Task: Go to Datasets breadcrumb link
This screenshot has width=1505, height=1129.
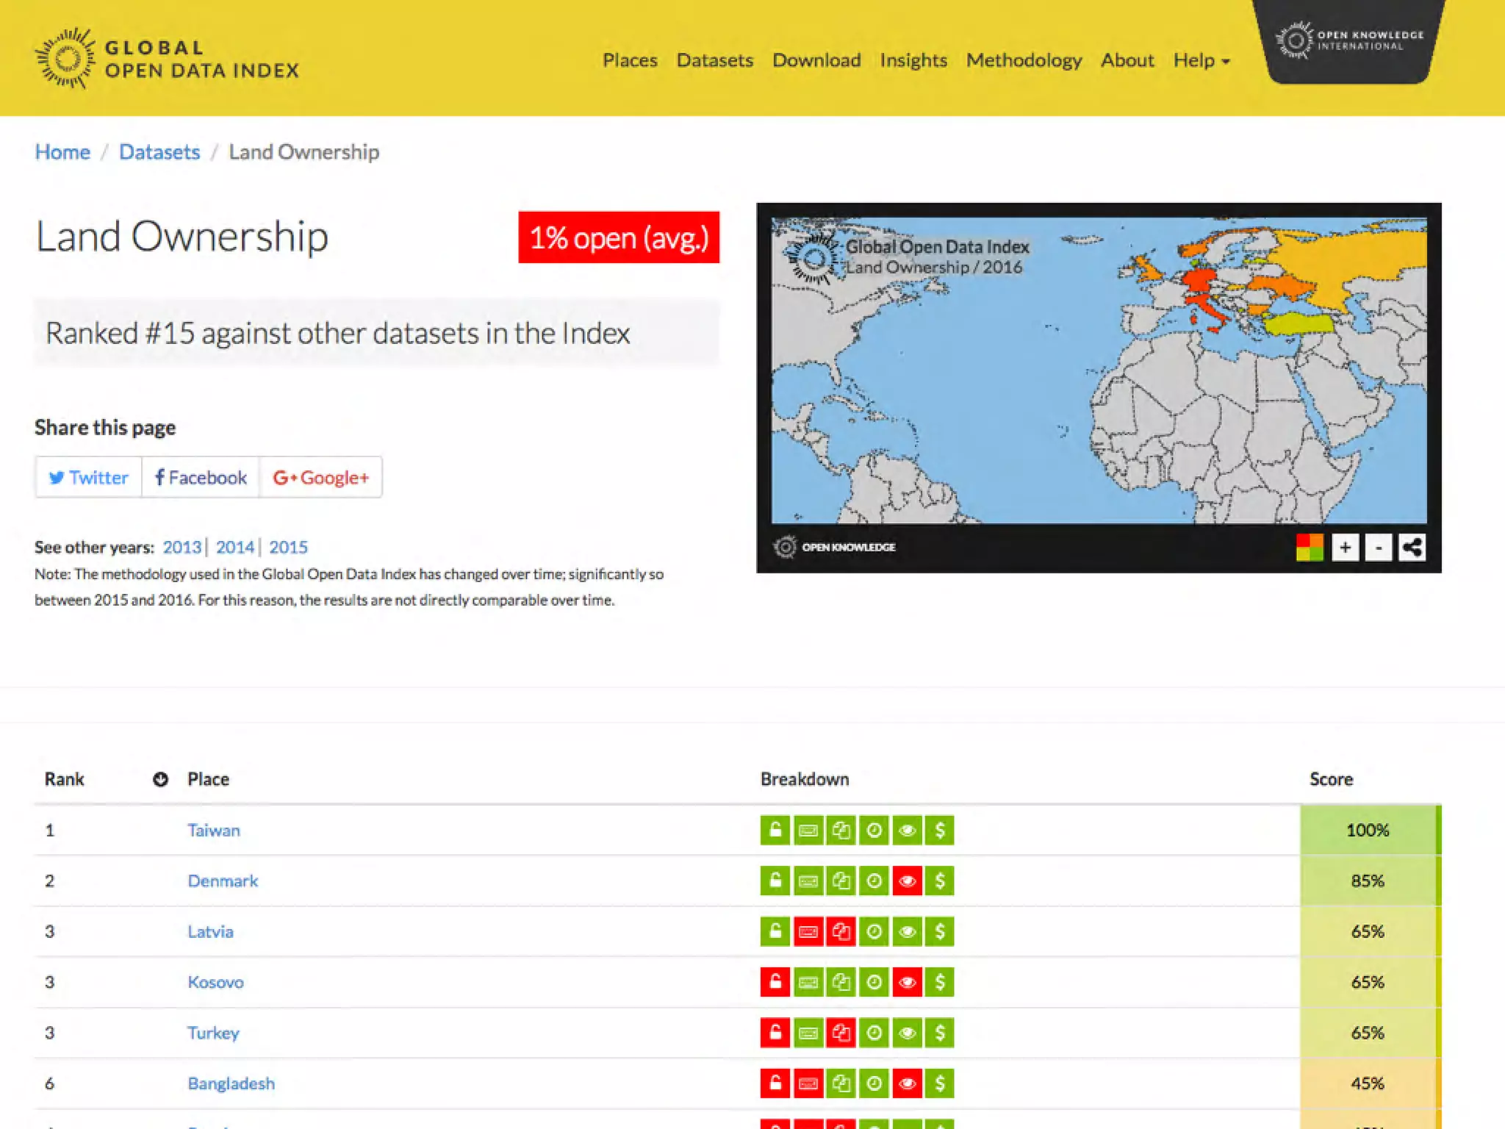Action: [x=159, y=152]
